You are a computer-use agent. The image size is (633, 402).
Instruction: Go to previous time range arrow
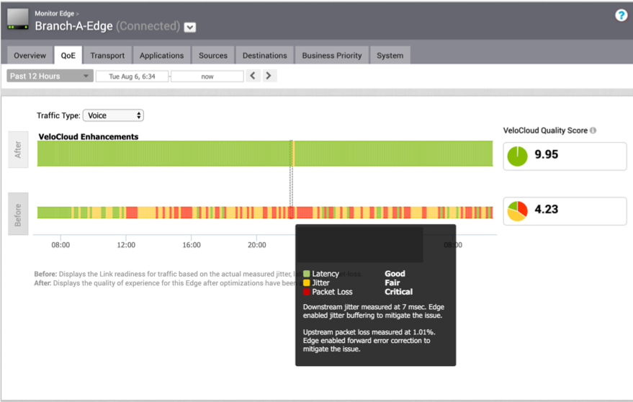pyautogui.click(x=253, y=76)
